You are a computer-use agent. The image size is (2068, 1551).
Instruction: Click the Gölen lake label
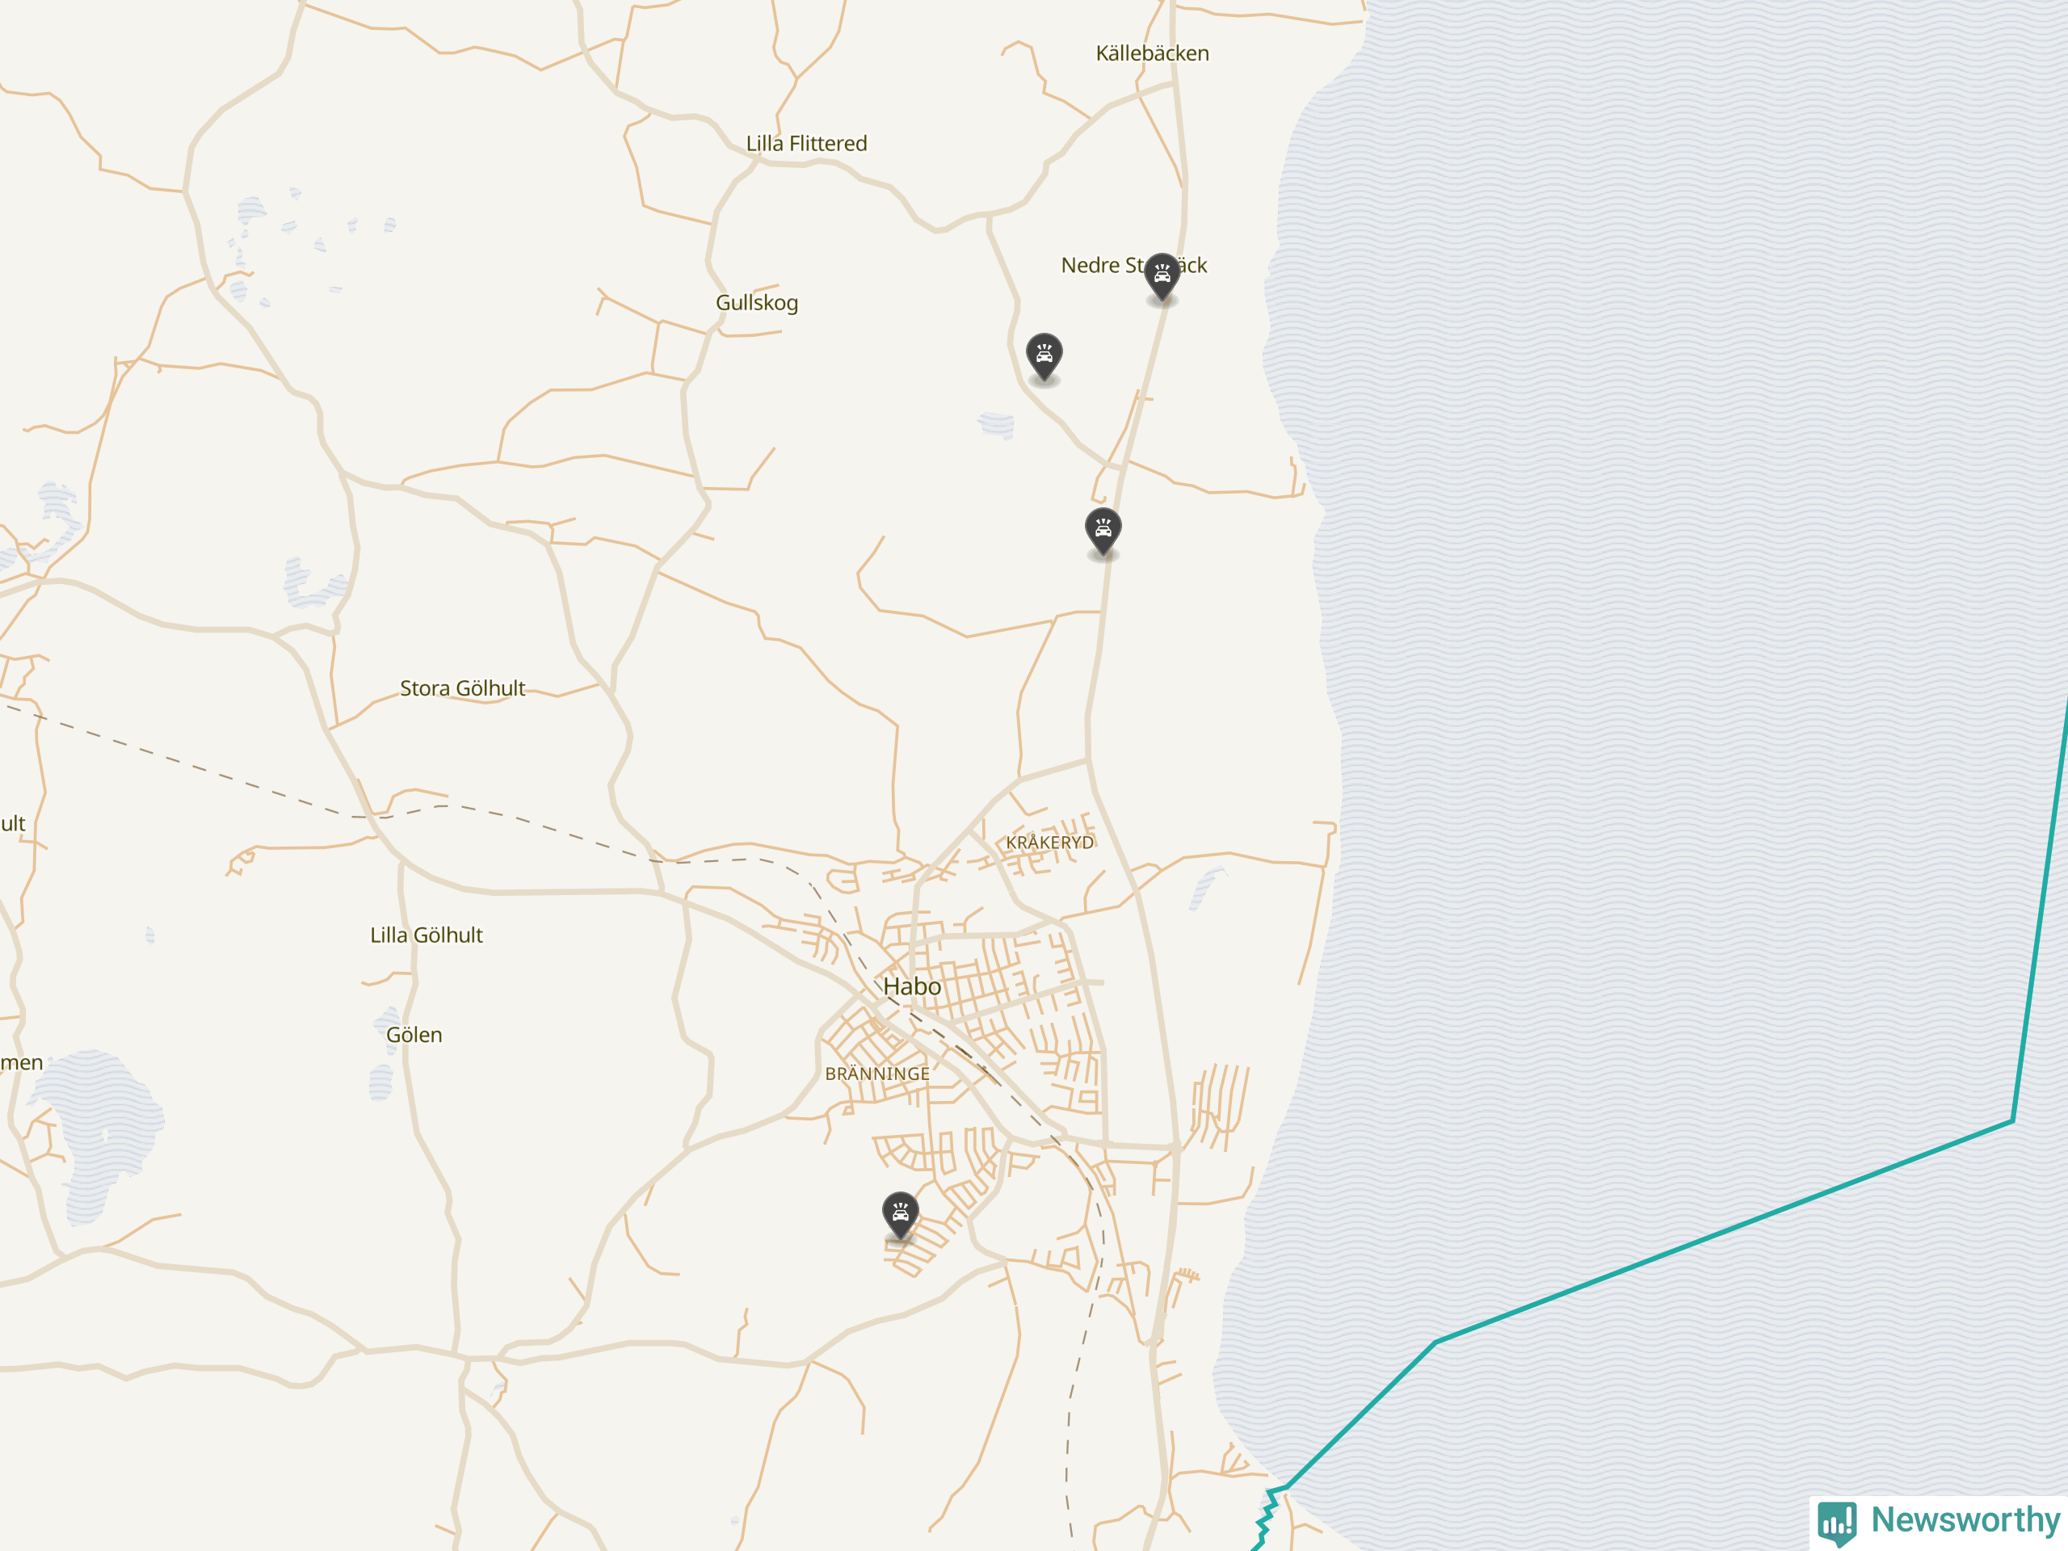coord(414,1035)
